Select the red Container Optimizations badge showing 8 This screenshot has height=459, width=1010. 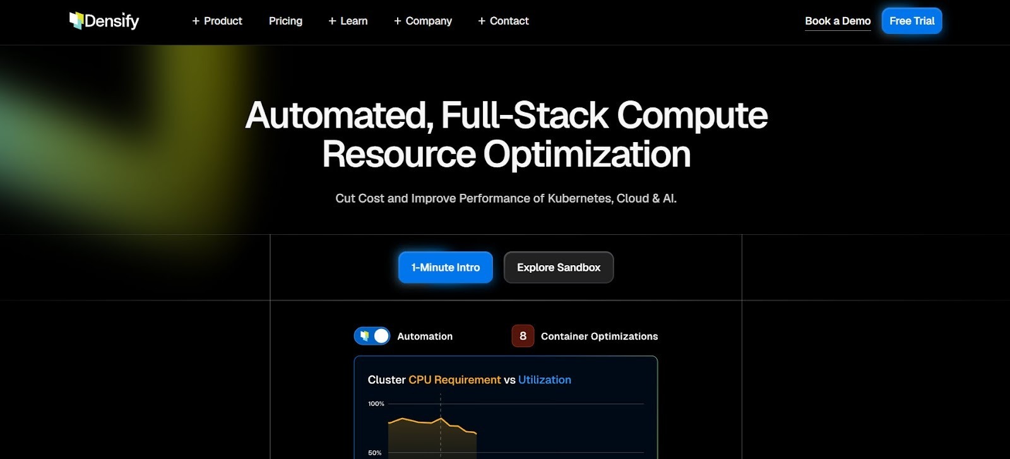click(521, 336)
